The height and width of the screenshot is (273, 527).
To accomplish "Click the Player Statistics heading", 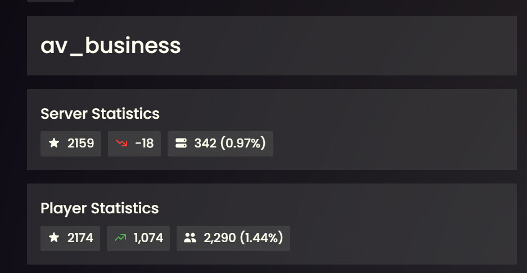I will (100, 208).
